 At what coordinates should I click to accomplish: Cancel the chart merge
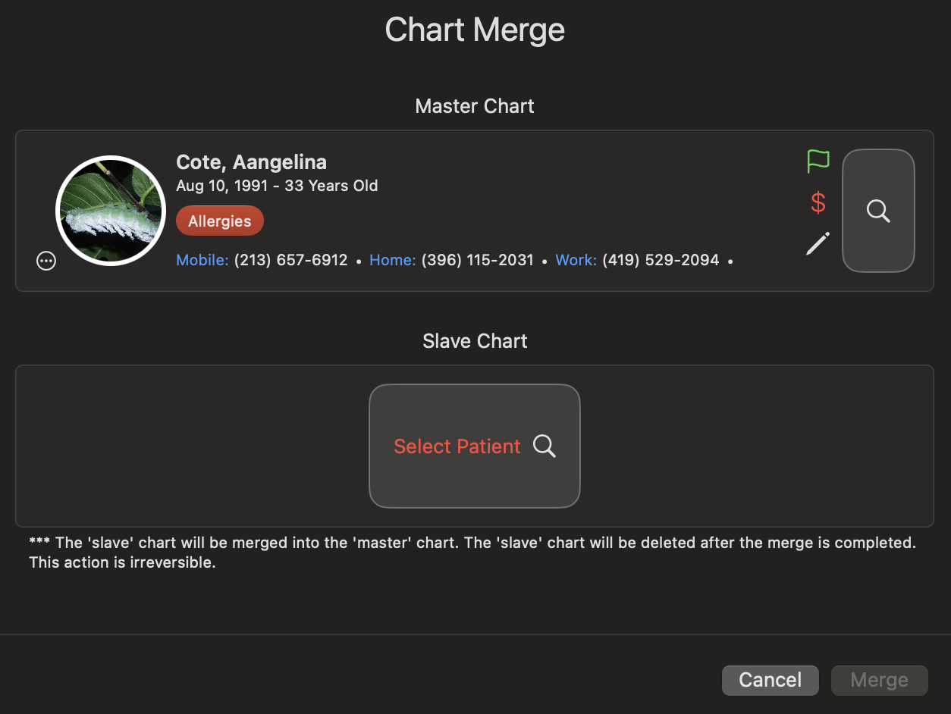pos(771,680)
